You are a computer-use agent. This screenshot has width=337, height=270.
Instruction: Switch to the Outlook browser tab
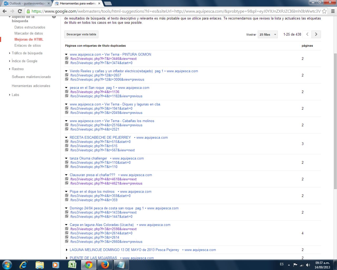pos(26,3)
